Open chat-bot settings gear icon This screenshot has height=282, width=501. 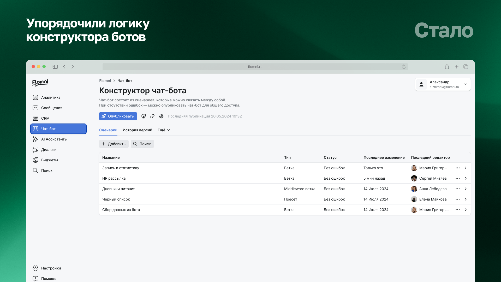pyautogui.click(x=161, y=116)
